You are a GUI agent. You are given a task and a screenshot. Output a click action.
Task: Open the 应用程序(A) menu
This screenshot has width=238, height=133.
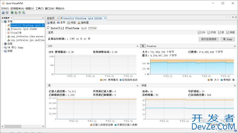17,9
